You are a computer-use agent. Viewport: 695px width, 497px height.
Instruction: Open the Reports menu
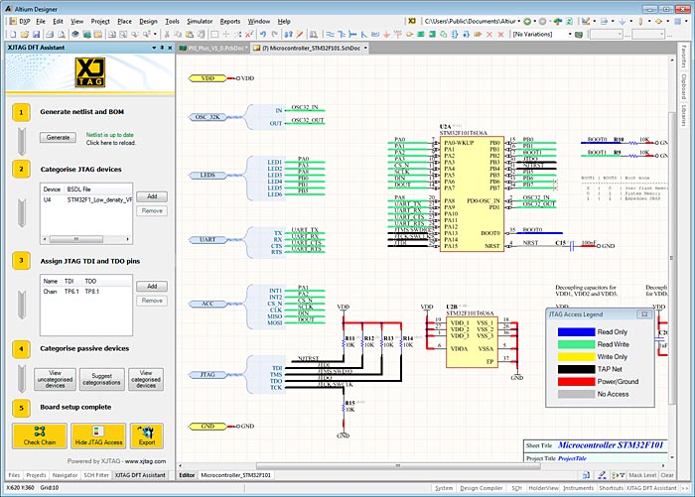pyautogui.click(x=230, y=21)
